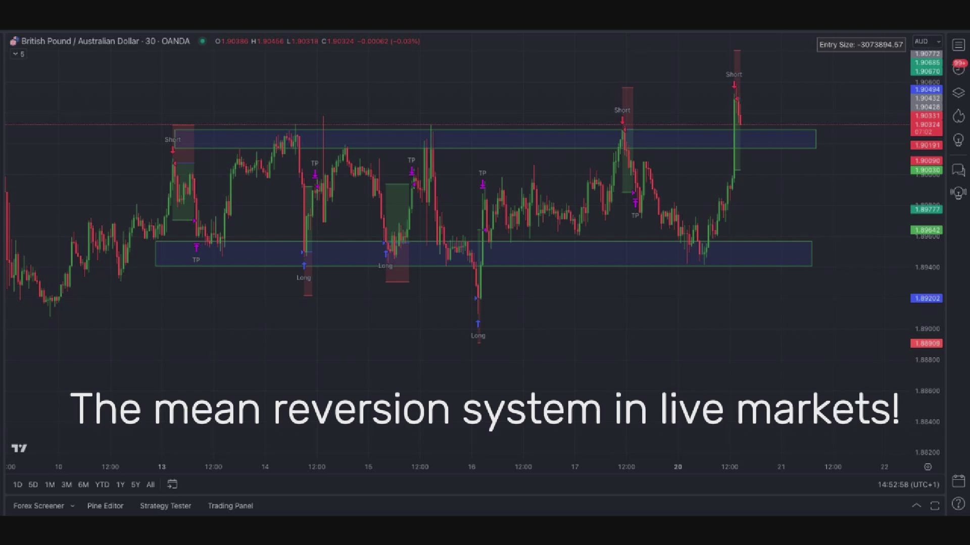Open the Trading Panel tab
970x545 pixels.
point(230,506)
